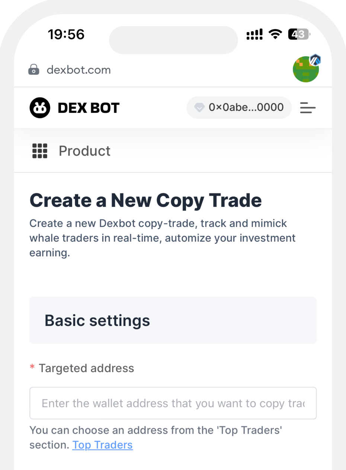Tap the battery level indicator

coord(299,35)
